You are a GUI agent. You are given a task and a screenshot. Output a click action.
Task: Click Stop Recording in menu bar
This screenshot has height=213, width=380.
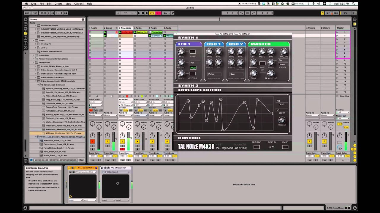[x=247, y=4]
